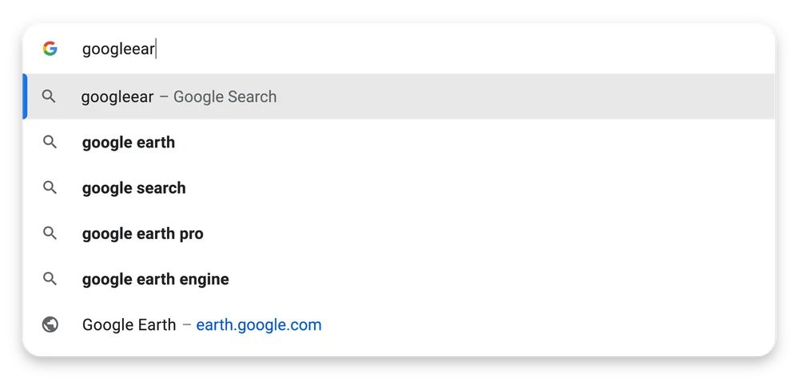Pick the "google earth pro" suggestion
Viewport: 799px width, 381px height.
(143, 234)
